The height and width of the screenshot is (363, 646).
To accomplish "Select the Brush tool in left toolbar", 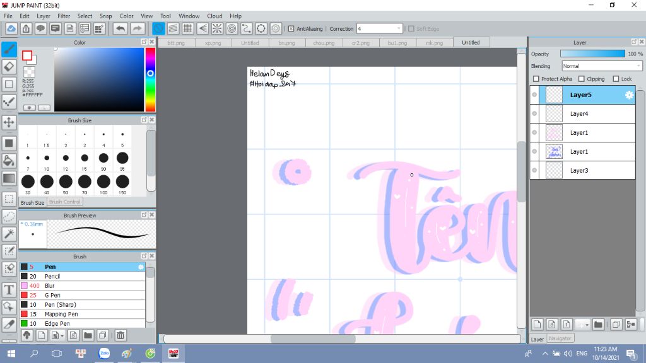I will click(9, 49).
